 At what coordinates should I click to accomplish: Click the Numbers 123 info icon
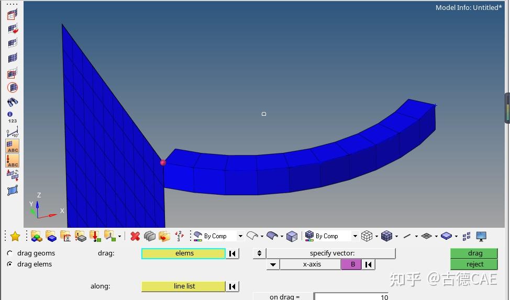(12, 117)
